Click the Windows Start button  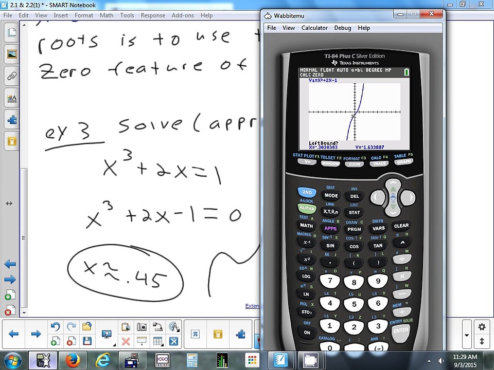(13, 361)
